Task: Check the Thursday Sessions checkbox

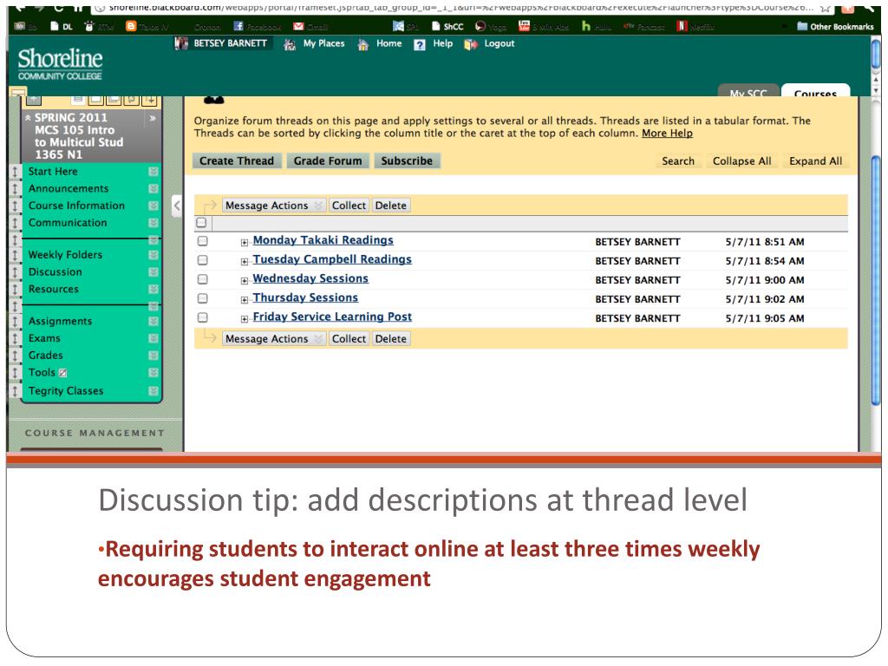Action: point(203,298)
